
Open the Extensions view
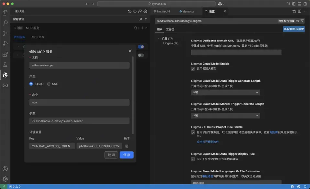pos(5,54)
